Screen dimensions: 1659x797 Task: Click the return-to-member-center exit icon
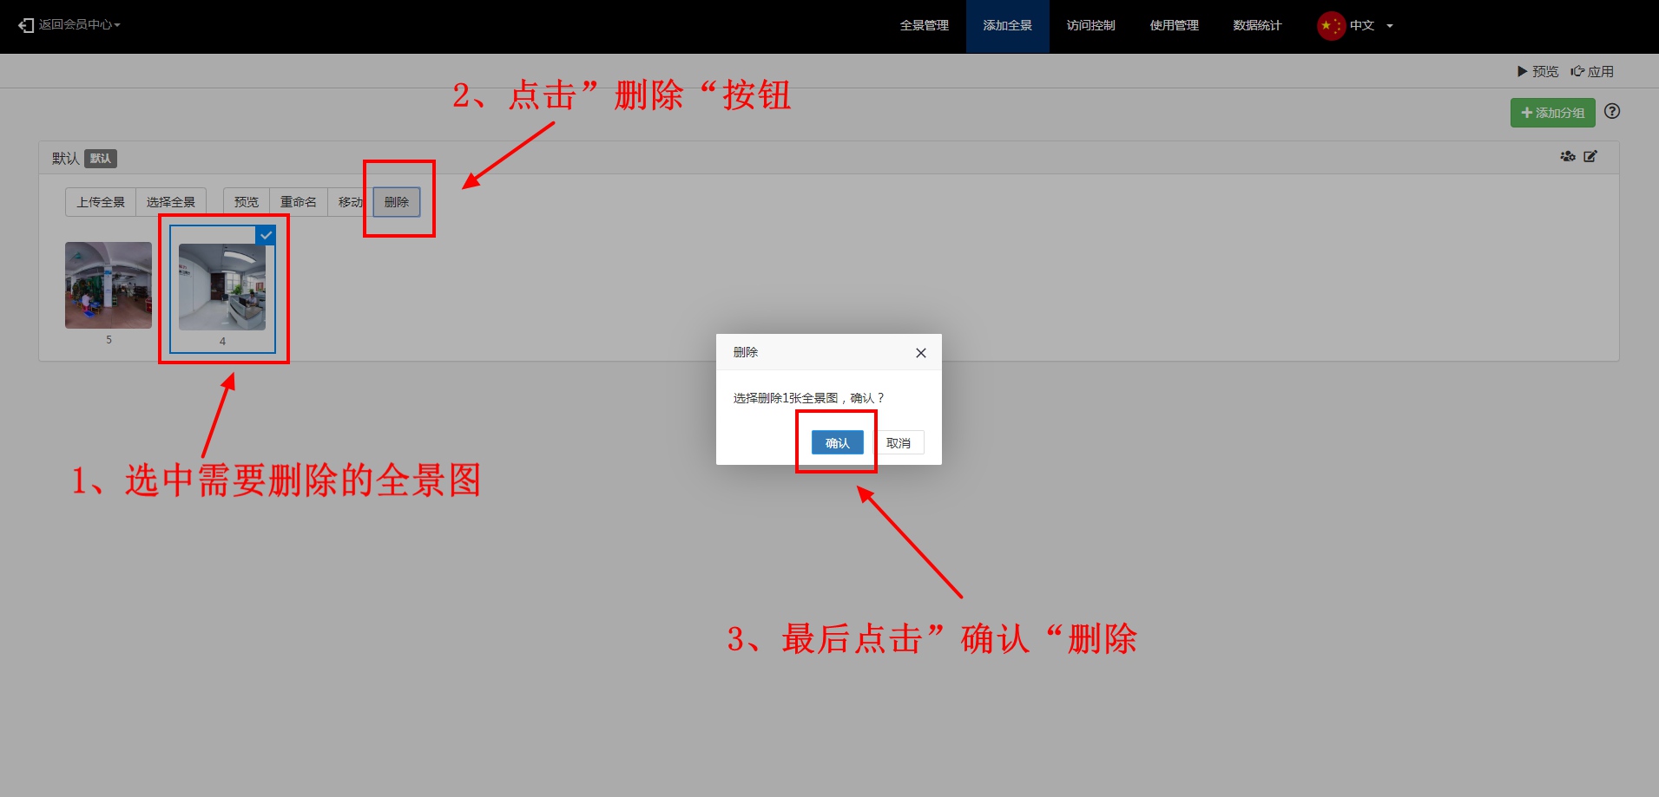(26, 25)
